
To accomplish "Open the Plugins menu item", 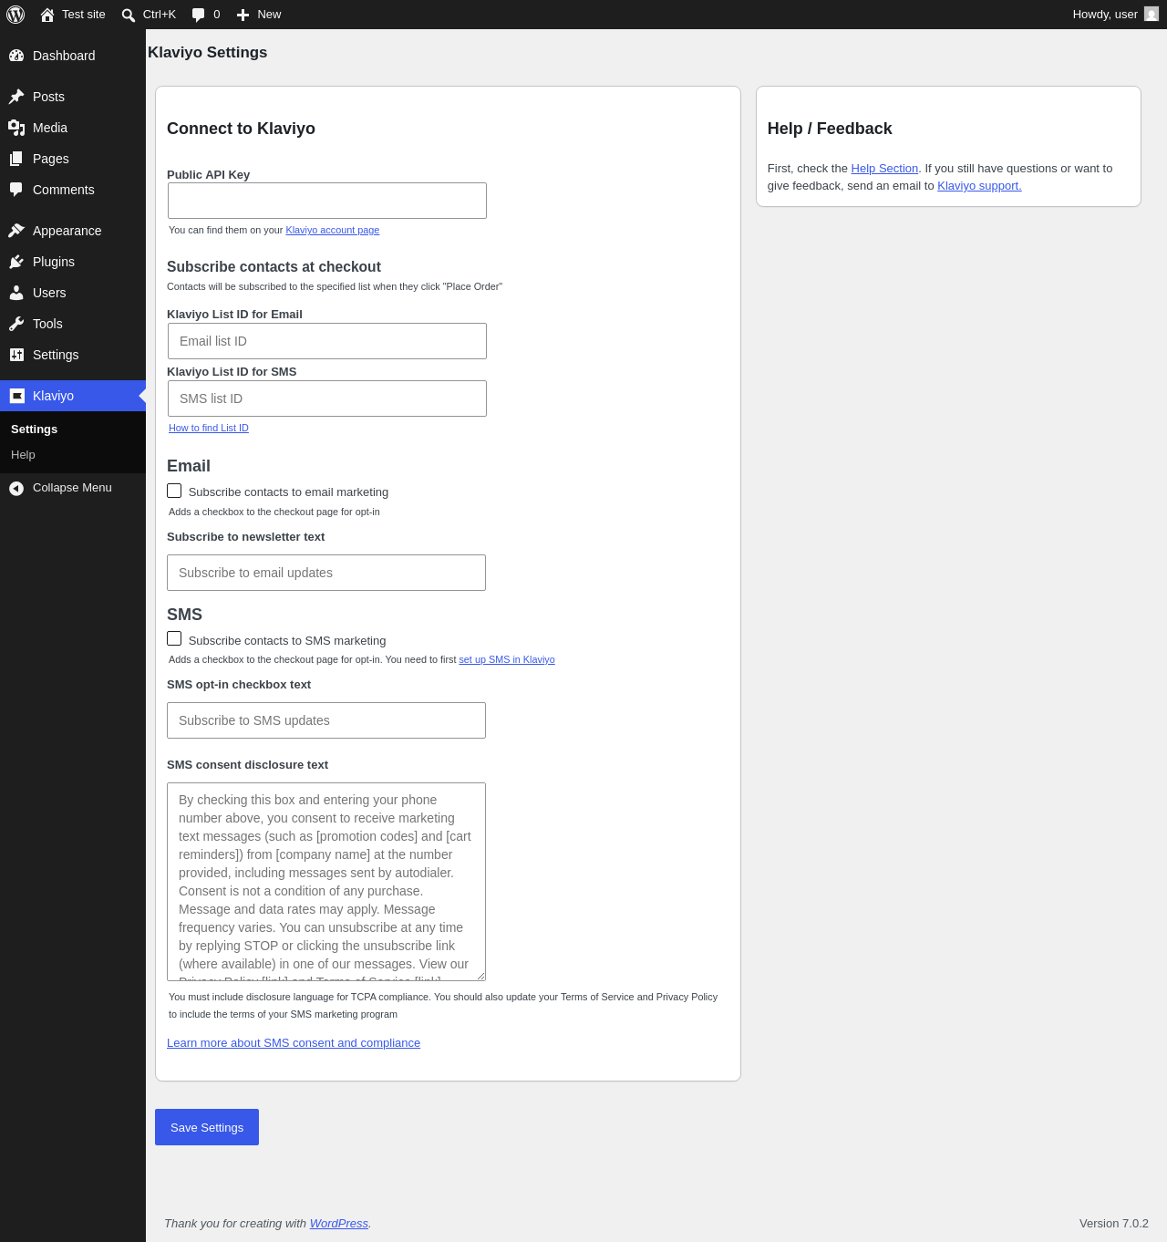I will (x=73, y=262).
